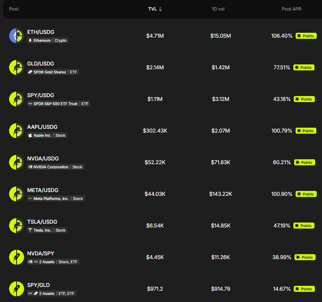Screen dimensions: 322x302
Task: Open the META/USDG pool name link
Action: coord(43,190)
